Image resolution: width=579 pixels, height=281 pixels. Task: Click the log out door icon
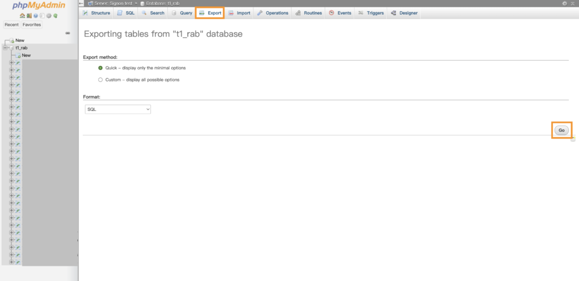[x=29, y=16]
